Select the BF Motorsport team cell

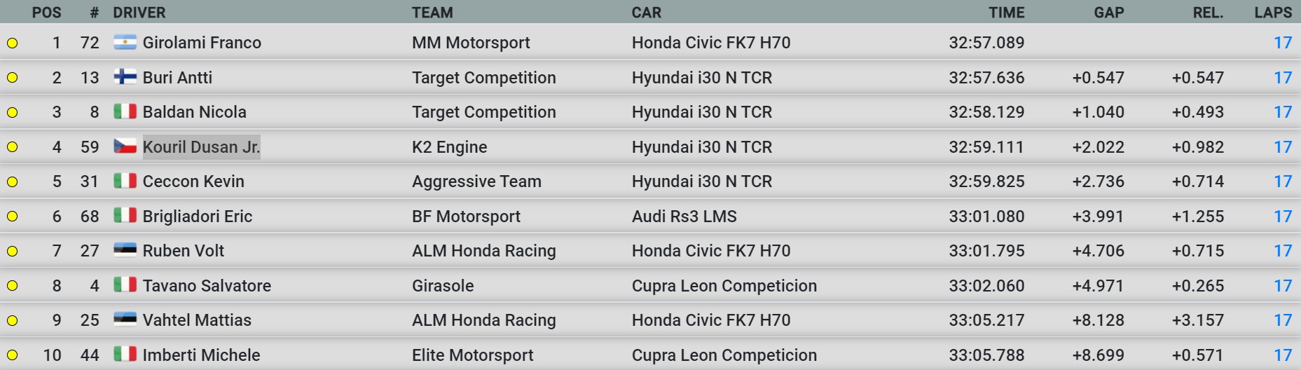[x=467, y=217]
